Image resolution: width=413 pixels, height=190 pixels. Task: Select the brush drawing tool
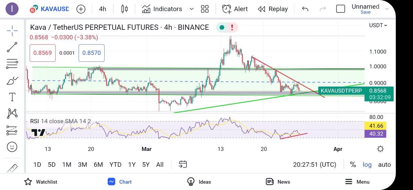(x=12, y=81)
